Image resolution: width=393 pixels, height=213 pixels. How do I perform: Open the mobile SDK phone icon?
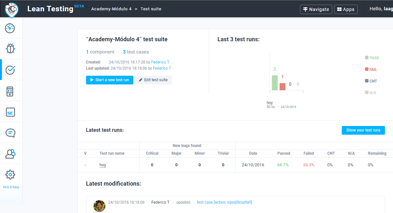pyautogui.click(x=10, y=91)
